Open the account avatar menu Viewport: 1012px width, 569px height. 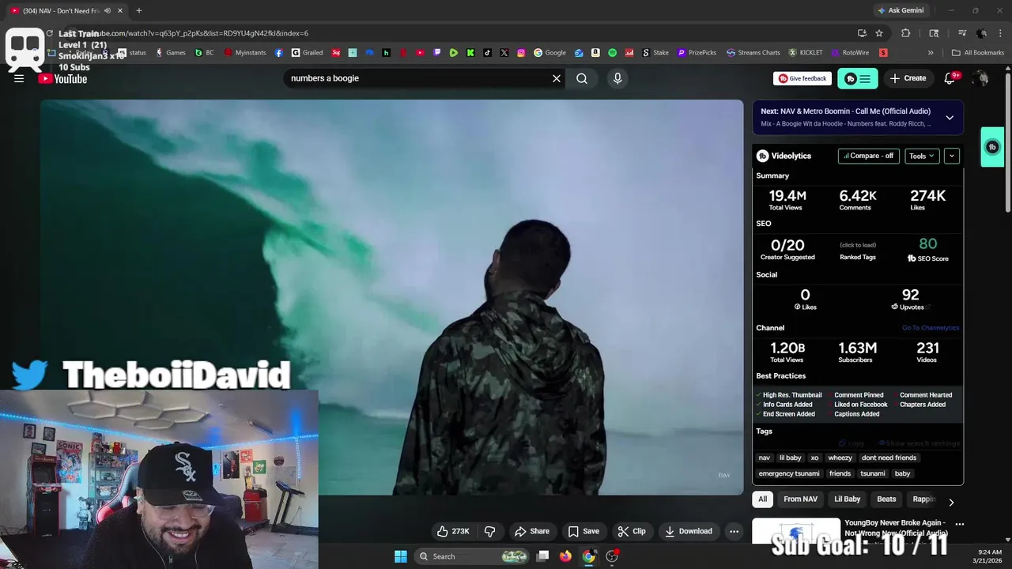(981, 78)
